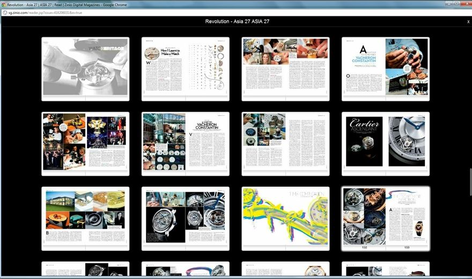This screenshot has height=279, width=472.
Task: Open the spread with watch parts photos and text
Action: pyautogui.click(x=285, y=144)
